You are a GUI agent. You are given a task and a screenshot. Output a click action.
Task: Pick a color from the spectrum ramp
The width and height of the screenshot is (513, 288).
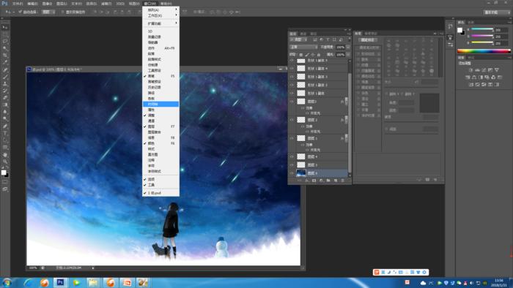pyautogui.click(x=484, y=51)
